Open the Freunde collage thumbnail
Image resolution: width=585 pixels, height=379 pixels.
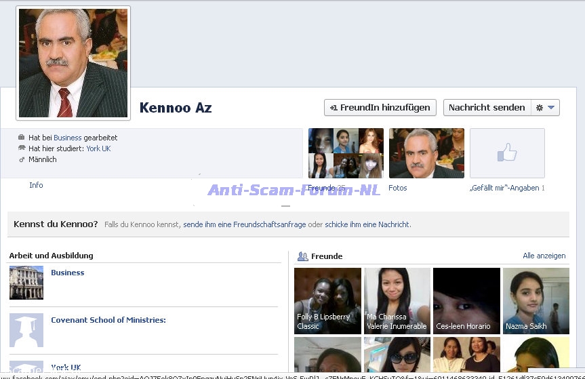pos(346,153)
